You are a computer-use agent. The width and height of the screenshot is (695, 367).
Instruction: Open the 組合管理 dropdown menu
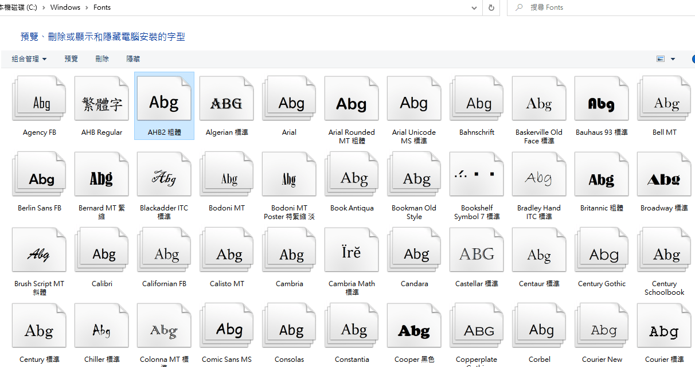[29, 59]
